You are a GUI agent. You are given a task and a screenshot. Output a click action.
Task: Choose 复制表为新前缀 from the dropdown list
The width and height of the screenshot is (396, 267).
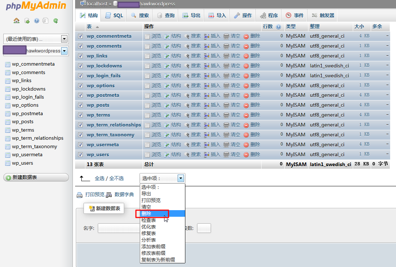(x=163, y=260)
